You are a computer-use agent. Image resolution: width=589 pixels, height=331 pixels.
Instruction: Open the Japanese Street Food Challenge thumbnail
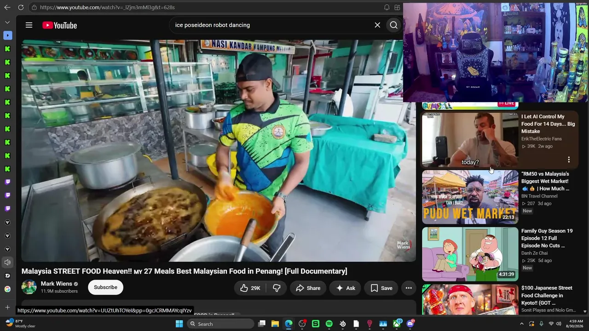470,299
